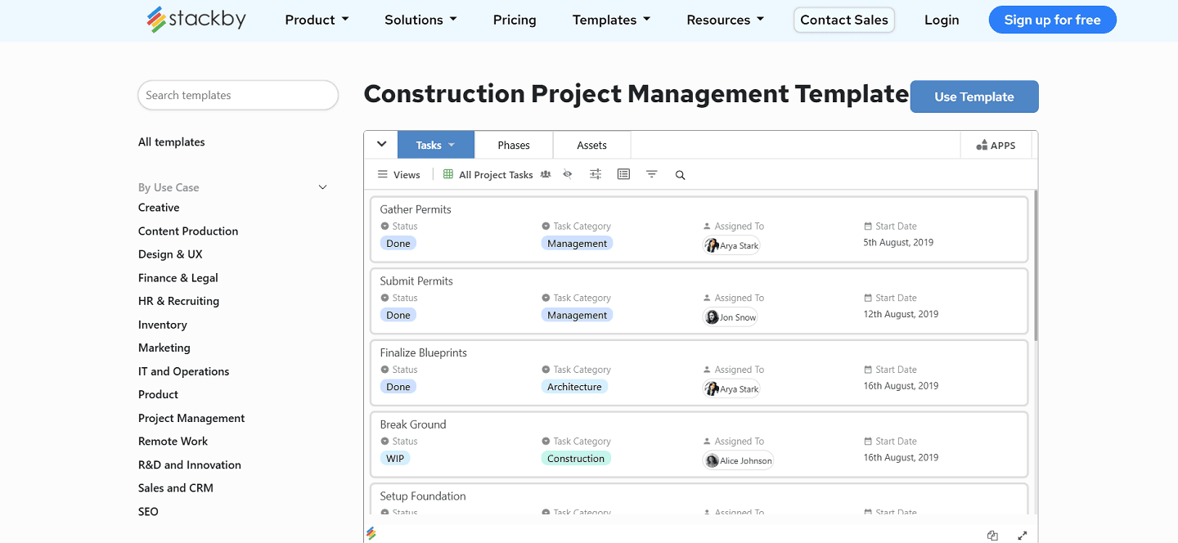This screenshot has height=543, width=1178.
Task: Toggle the WIP status on Break Ground
Action: [395, 458]
